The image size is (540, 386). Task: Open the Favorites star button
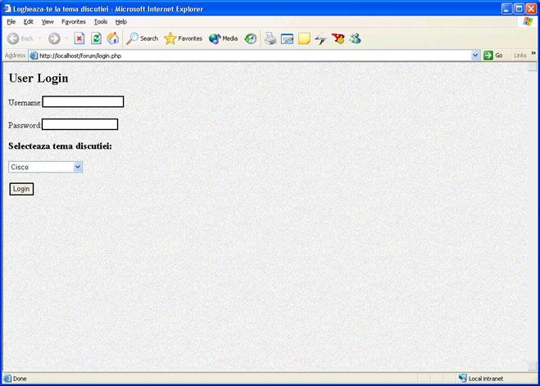[183, 38]
